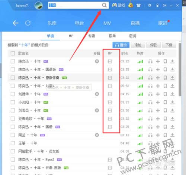186x175 pixels.
Task: Add 小沈阳 - 十年 with plus icon
Action: click(x=158, y=102)
